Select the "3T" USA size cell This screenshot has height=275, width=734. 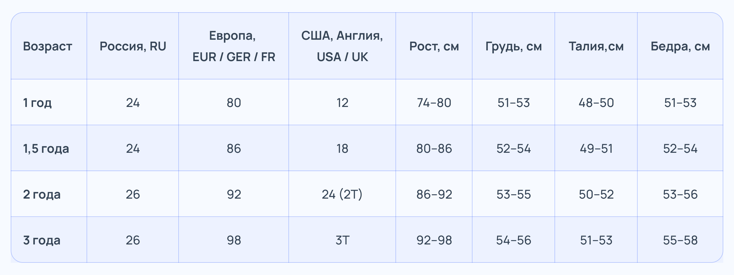[342, 240]
